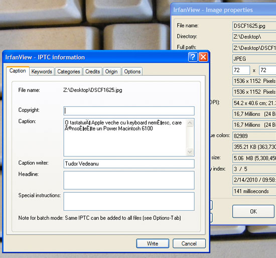276x258 pixels.
Task: Open the Categories tab
Action: (69, 71)
